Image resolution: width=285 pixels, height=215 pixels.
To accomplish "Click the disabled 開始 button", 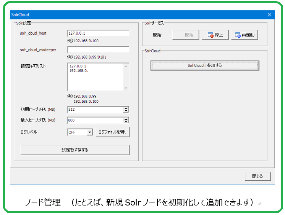I will pyautogui.click(x=186, y=35).
